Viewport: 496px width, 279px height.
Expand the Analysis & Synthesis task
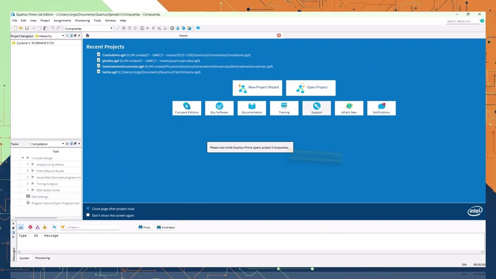coord(28,164)
